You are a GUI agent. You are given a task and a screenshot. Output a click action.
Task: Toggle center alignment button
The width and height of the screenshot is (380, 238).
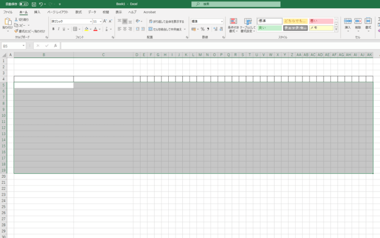(x=125, y=29)
